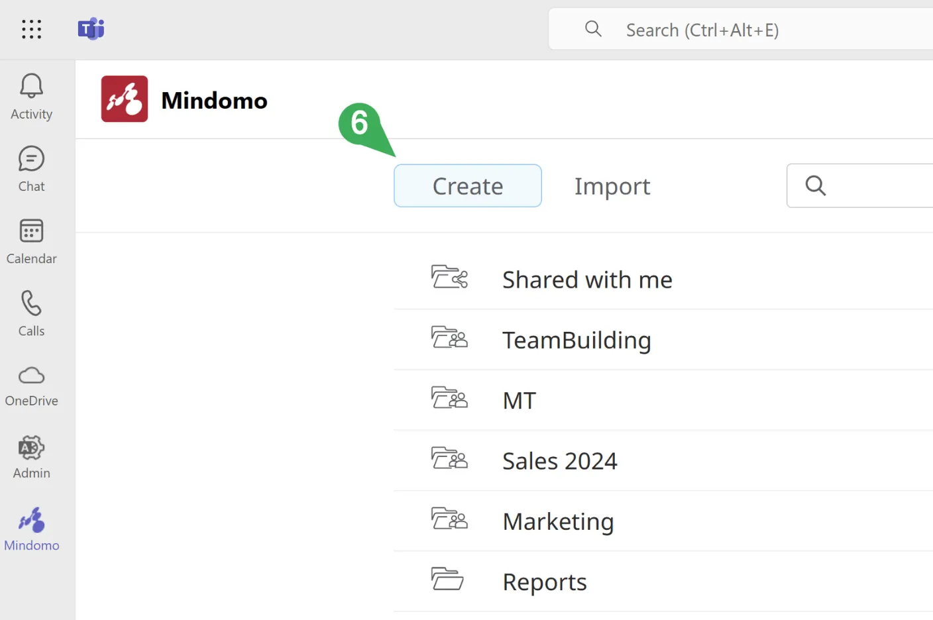This screenshot has width=933, height=620.
Task: Open the Marketing folder
Action: pyautogui.click(x=558, y=521)
